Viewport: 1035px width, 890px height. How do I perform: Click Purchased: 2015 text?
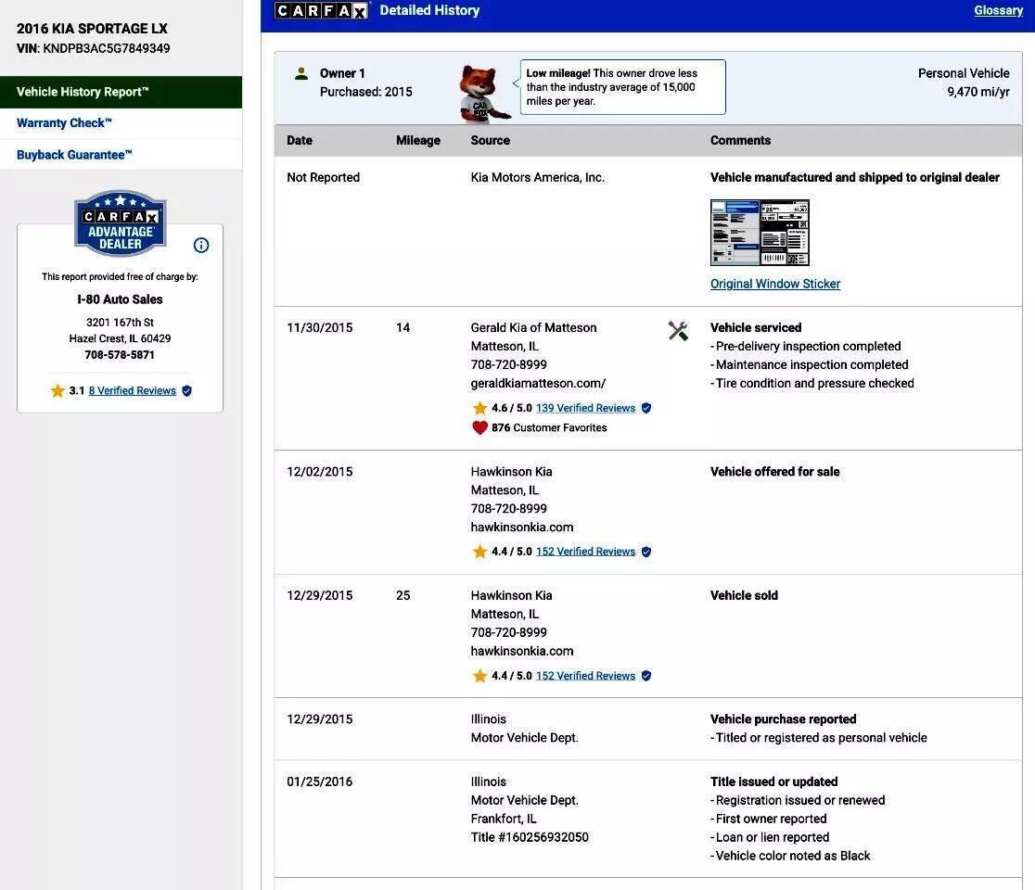pyautogui.click(x=365, y=92)
